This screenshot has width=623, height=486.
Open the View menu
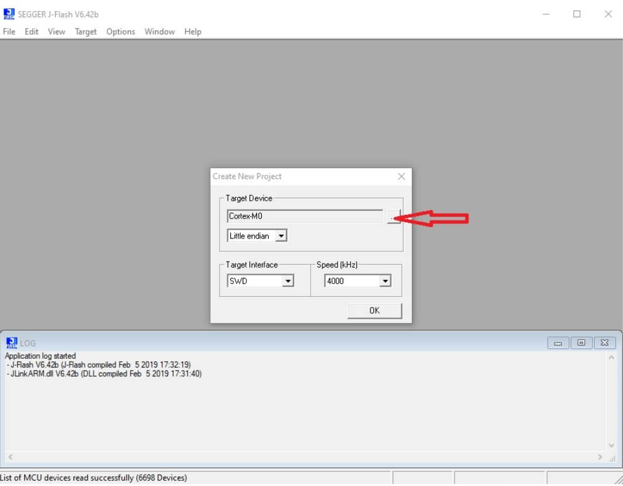coord(56,31)
